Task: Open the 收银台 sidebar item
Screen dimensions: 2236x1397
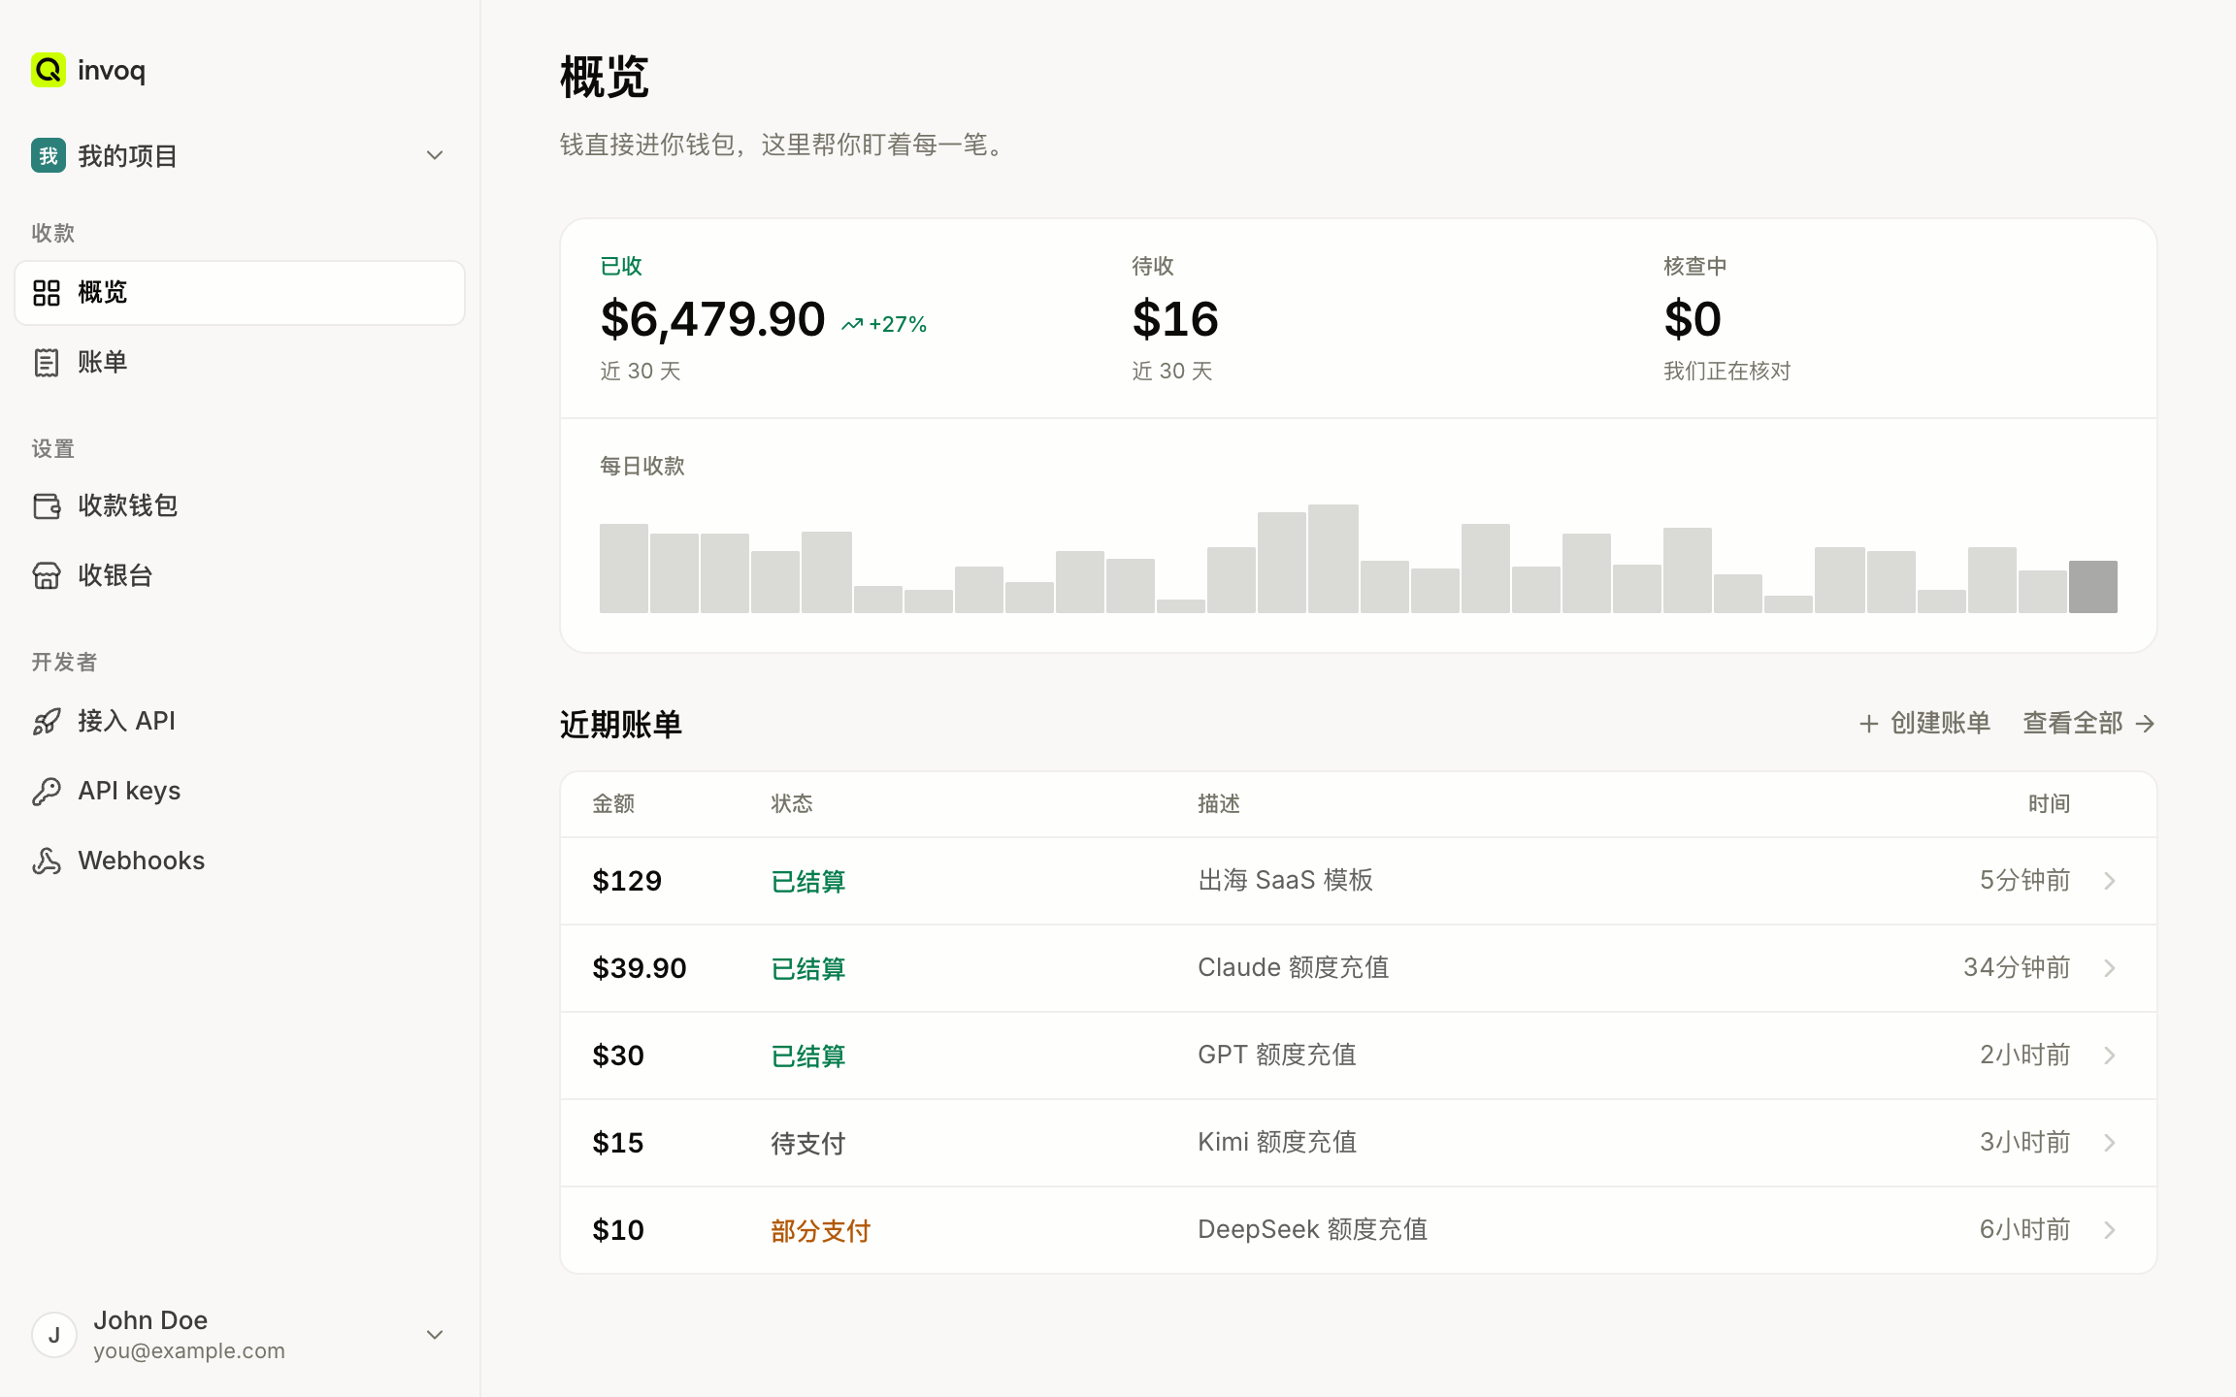Action: (240, 576)
